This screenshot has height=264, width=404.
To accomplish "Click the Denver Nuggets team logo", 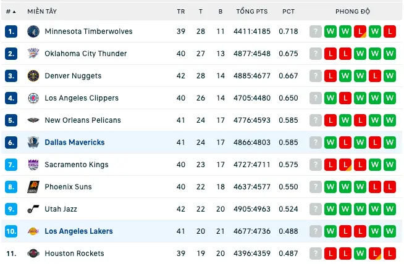I will 33,76.
